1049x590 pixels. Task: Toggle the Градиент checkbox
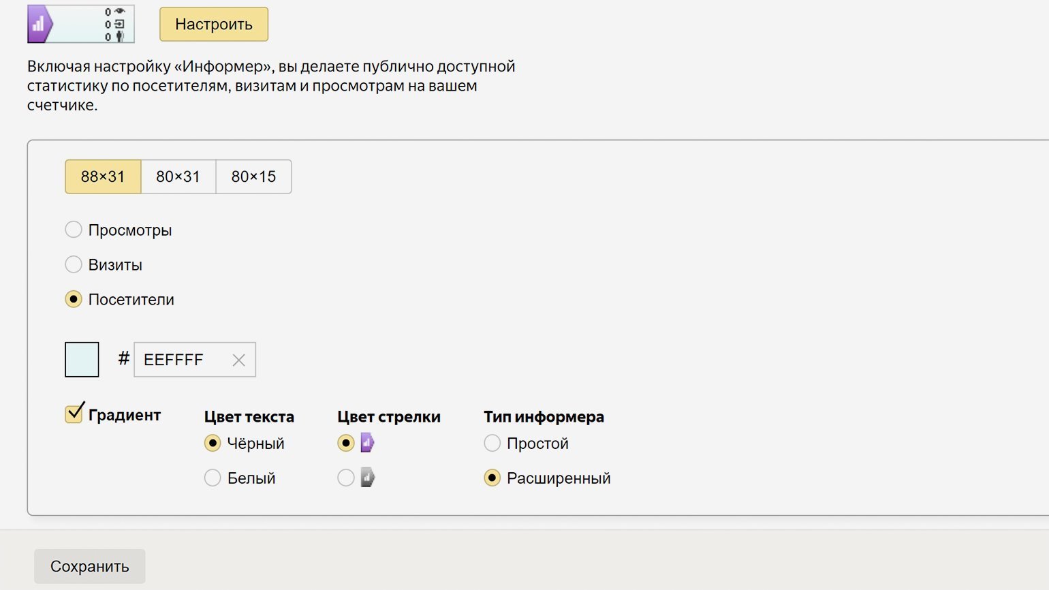tap(74, 414)
